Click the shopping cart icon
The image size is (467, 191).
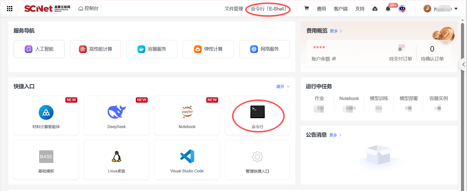(x=306, y=8)
